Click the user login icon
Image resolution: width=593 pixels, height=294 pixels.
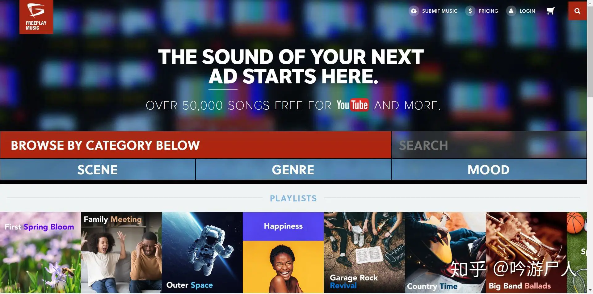tap(511, 11)
